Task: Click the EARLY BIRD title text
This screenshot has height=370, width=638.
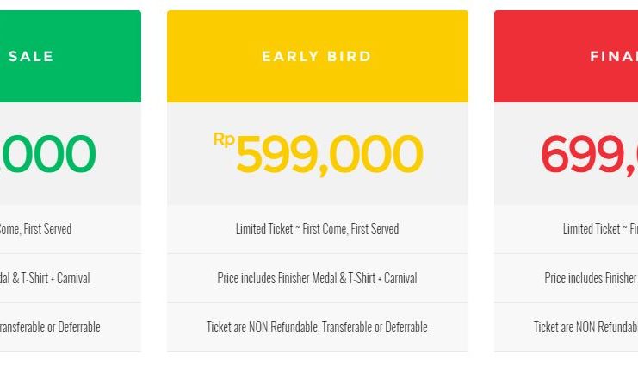Action: coord(317,56)
